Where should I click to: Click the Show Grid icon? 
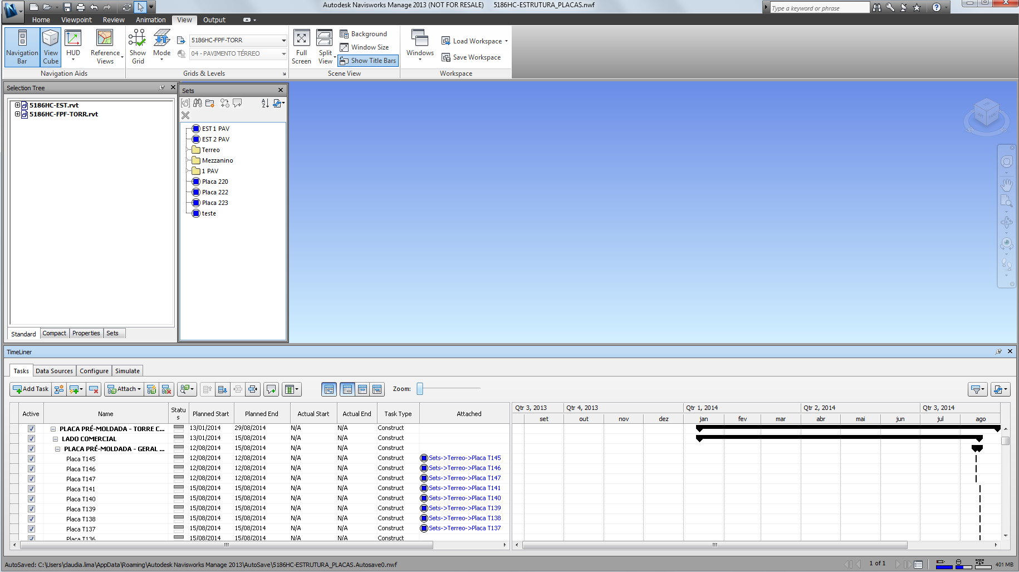pos(138,47)
